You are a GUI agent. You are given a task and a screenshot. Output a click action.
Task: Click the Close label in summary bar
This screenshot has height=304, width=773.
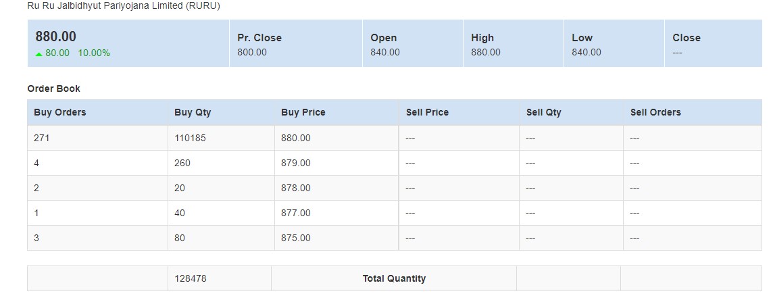click(x=687, y=38)
